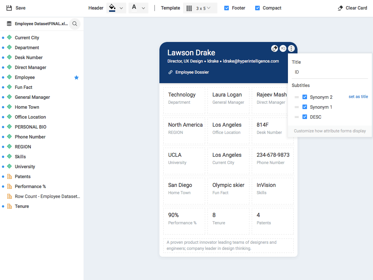The width and height of the screenshot is (373, 280).
Task: Click the search-list icon on card header
Action: click(x=283, y=48)
